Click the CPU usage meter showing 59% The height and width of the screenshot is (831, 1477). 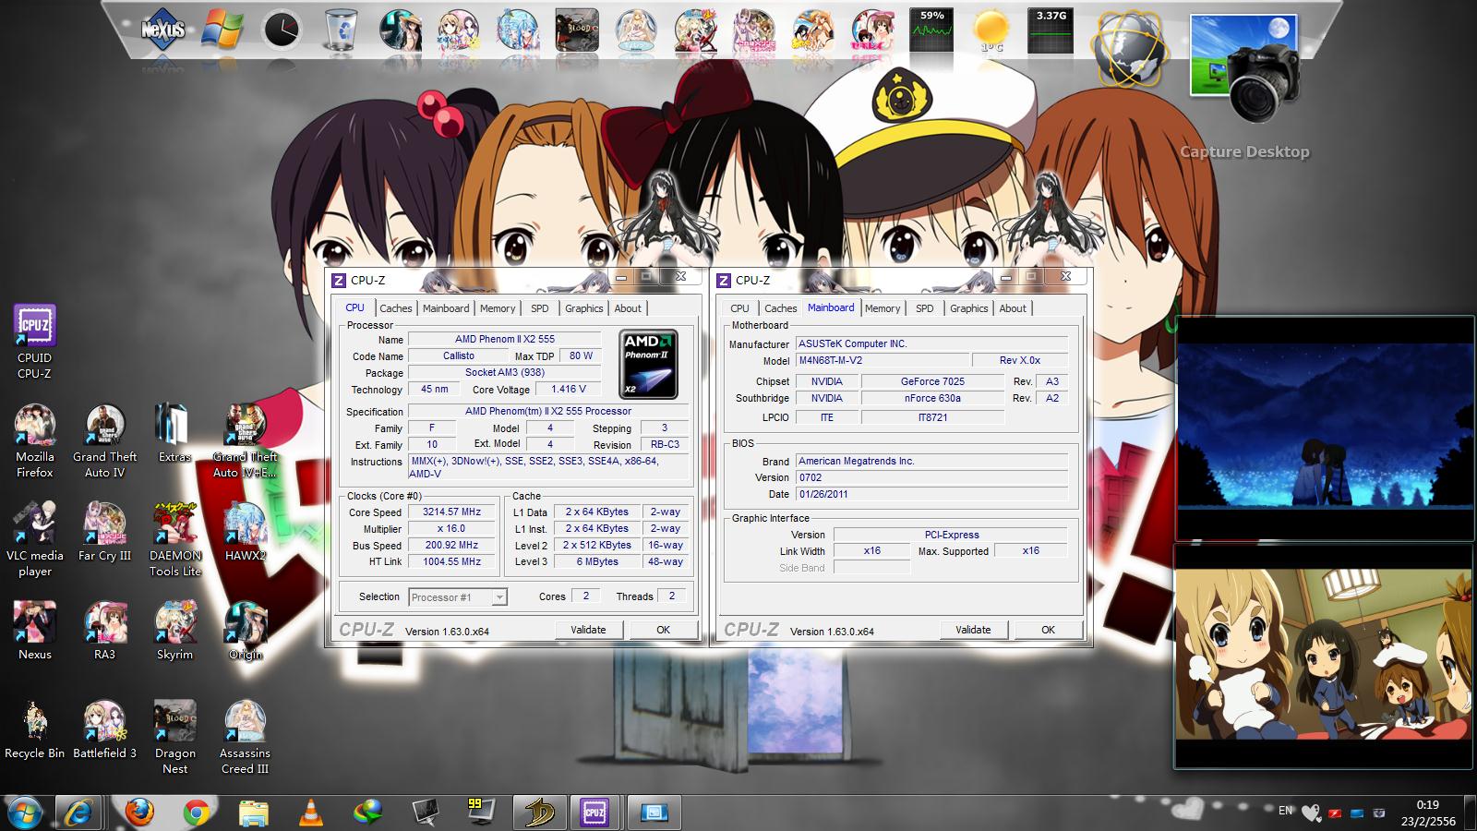[x=932, y=30]
